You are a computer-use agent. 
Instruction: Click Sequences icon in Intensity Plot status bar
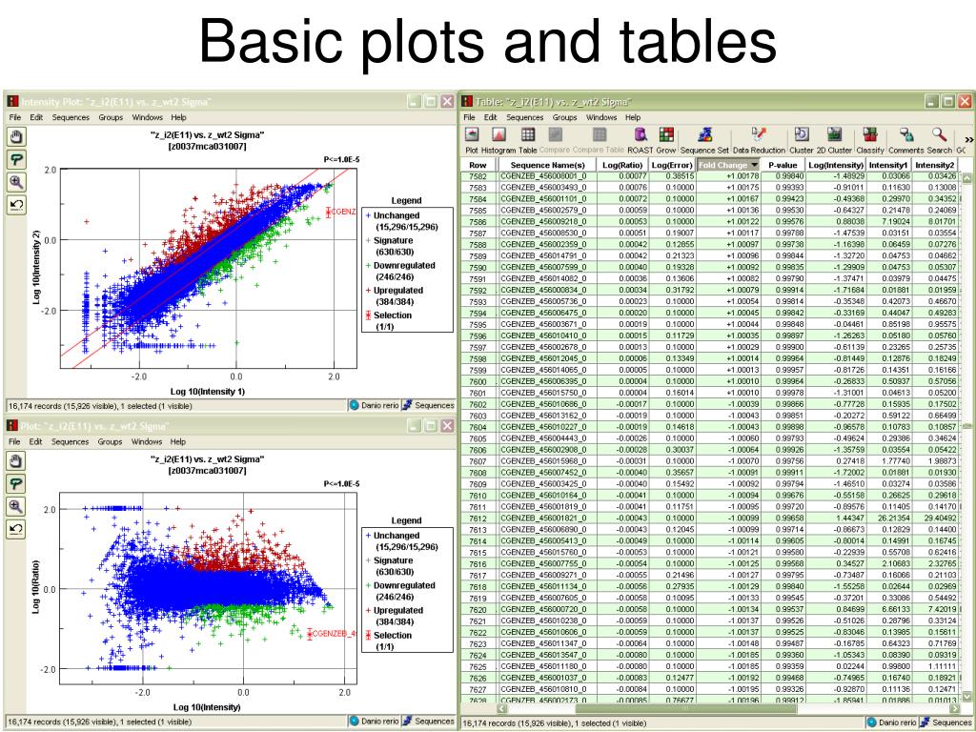tap(407, 405)
